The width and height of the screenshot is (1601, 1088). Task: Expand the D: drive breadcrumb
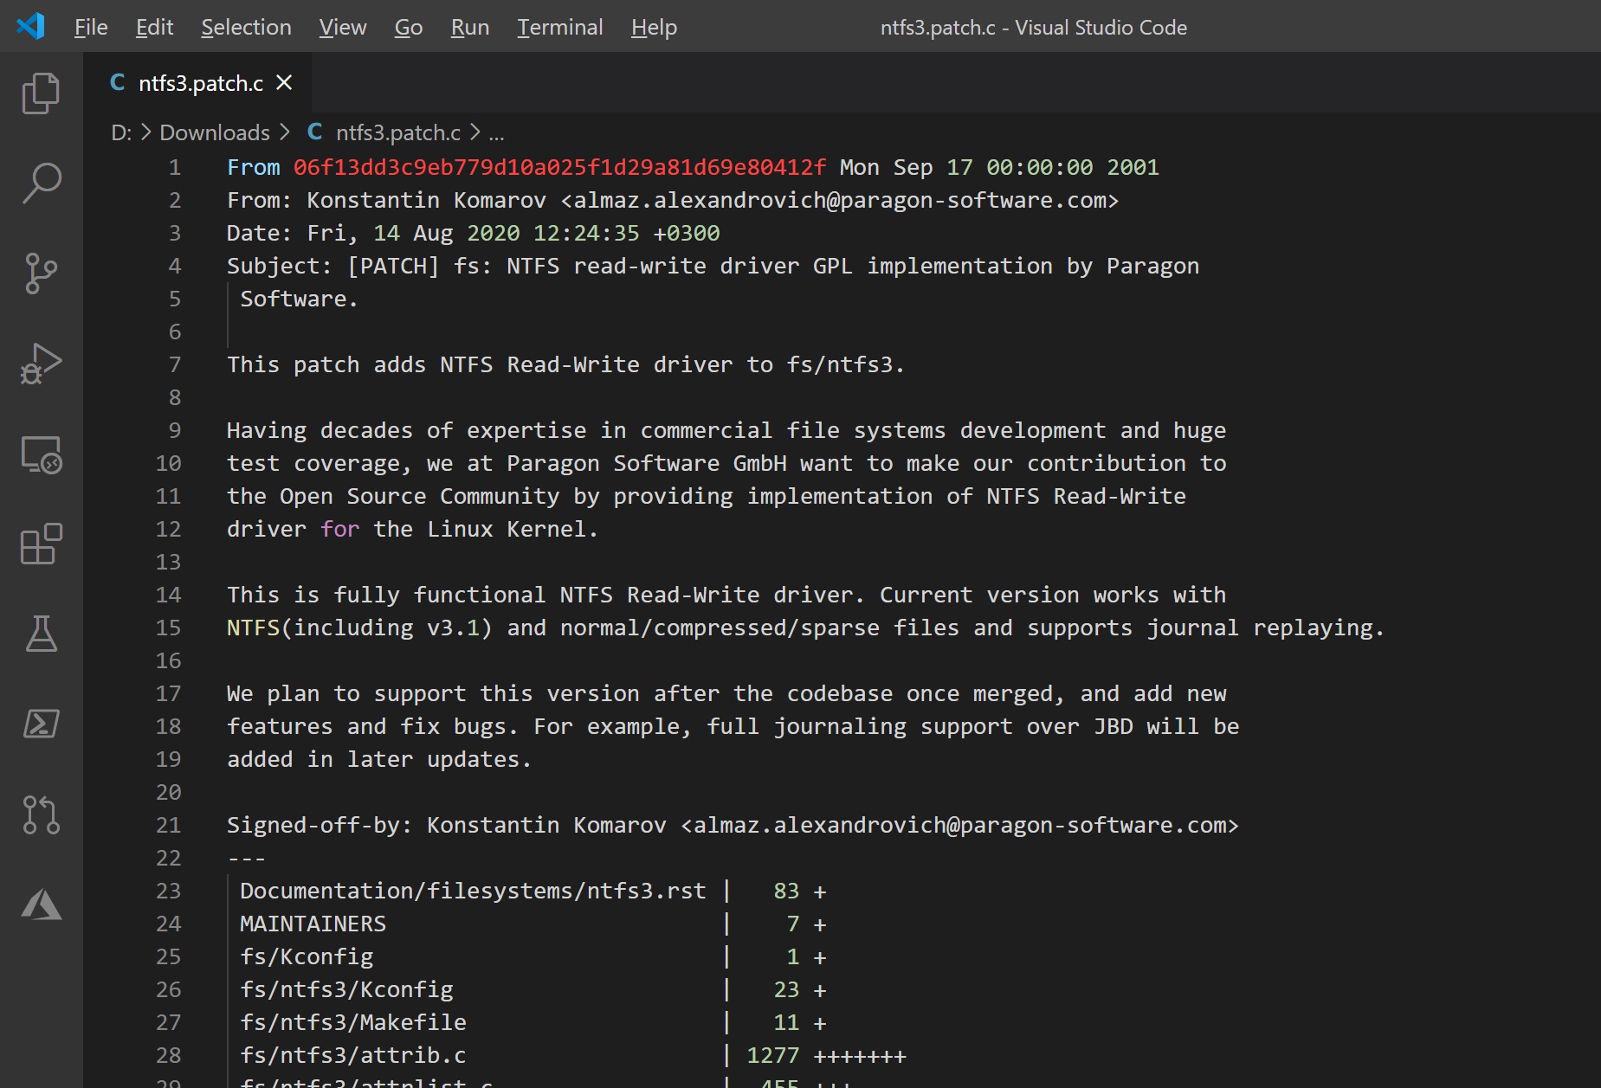click(121, 132)
